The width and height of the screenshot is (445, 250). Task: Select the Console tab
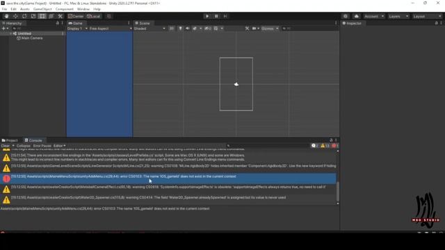[x=33, y=140]
